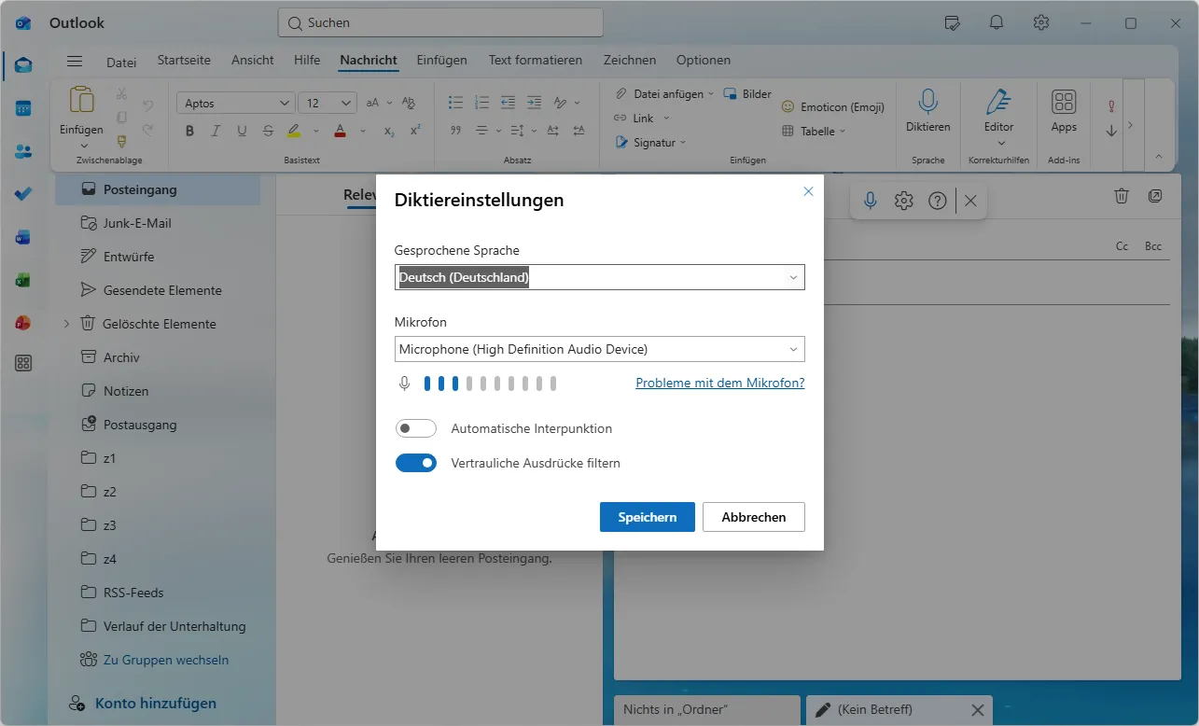Viewport: 1199px width, 726px height.
Task: Switch to the Optionen tab
Action: [x=704, y=60]
